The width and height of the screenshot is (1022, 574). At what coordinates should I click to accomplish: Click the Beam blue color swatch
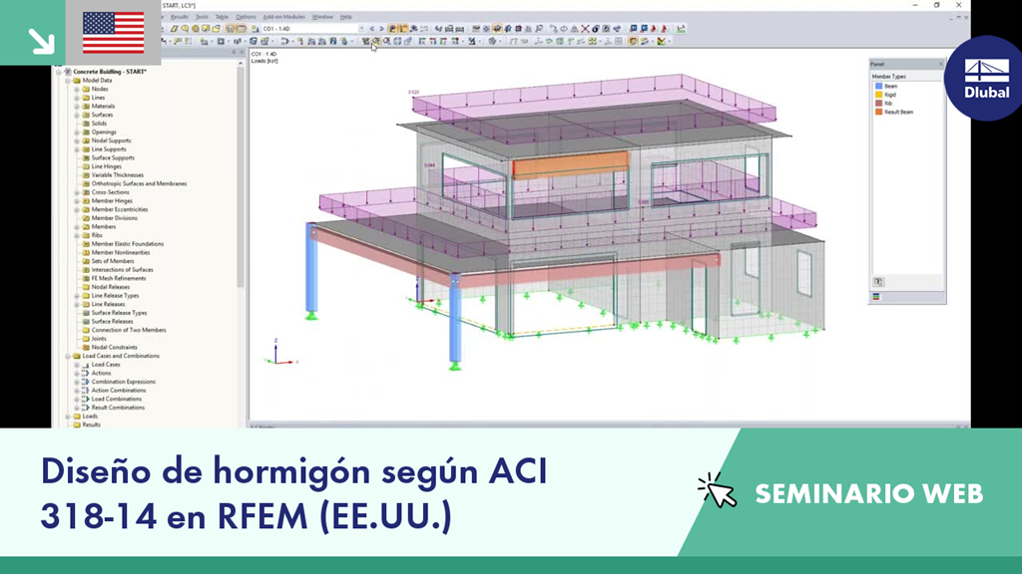tap(878, 86)
